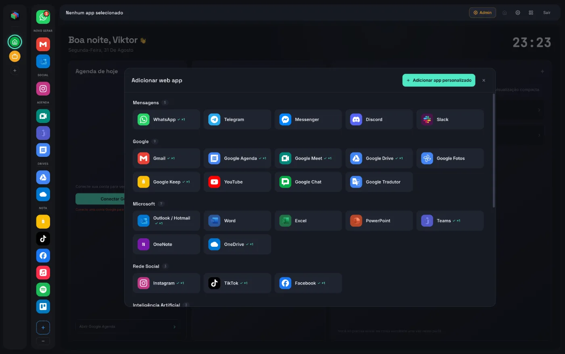Viewport: 565px width, 354px height.
Task: Click the home icon in the top bar
Action: pyautogui.click(x=504, y=13)
